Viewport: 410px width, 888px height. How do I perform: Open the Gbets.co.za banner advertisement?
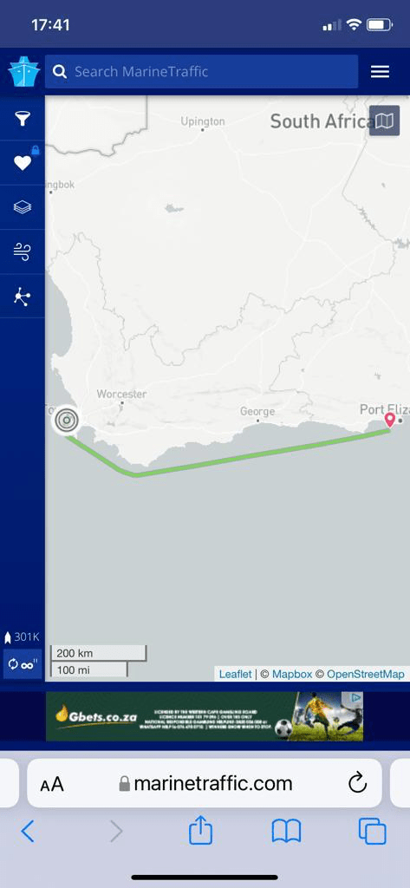coord(205,715)
